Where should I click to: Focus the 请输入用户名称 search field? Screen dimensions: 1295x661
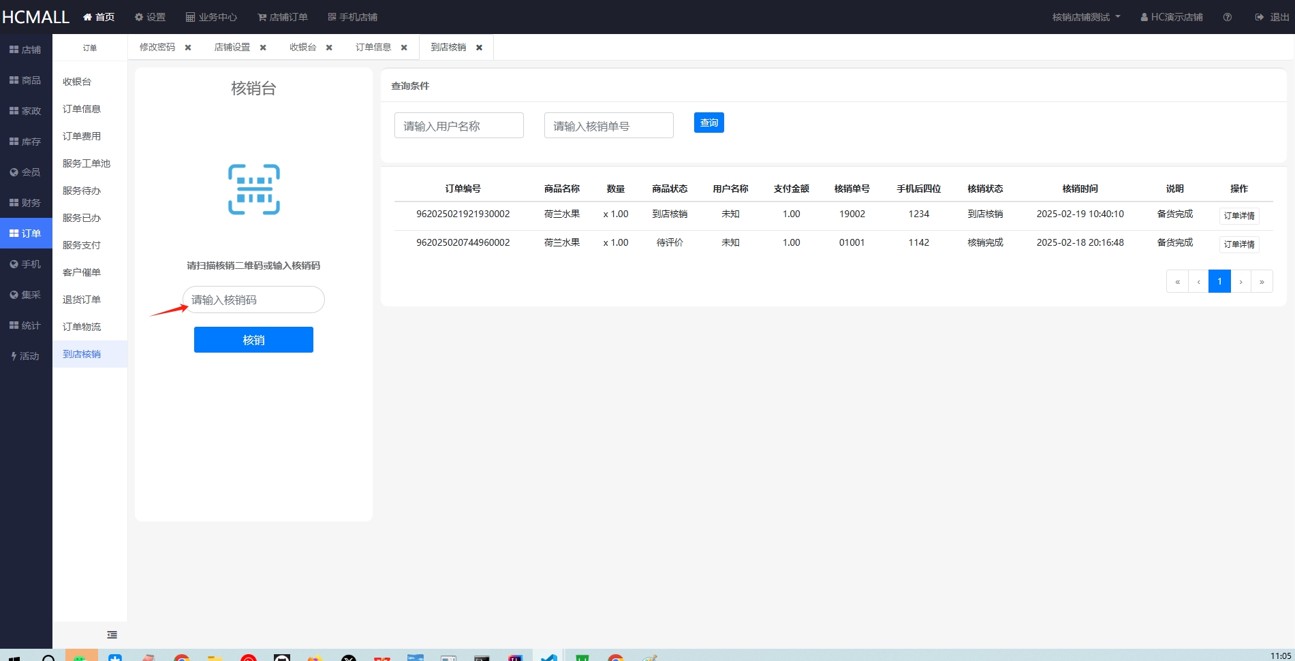[459, 125]
